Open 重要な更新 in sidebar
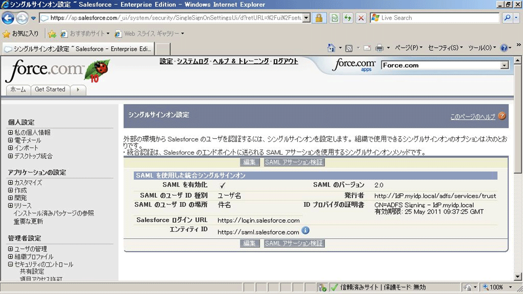This screenshot has height=294, width=523. [28, 221]
